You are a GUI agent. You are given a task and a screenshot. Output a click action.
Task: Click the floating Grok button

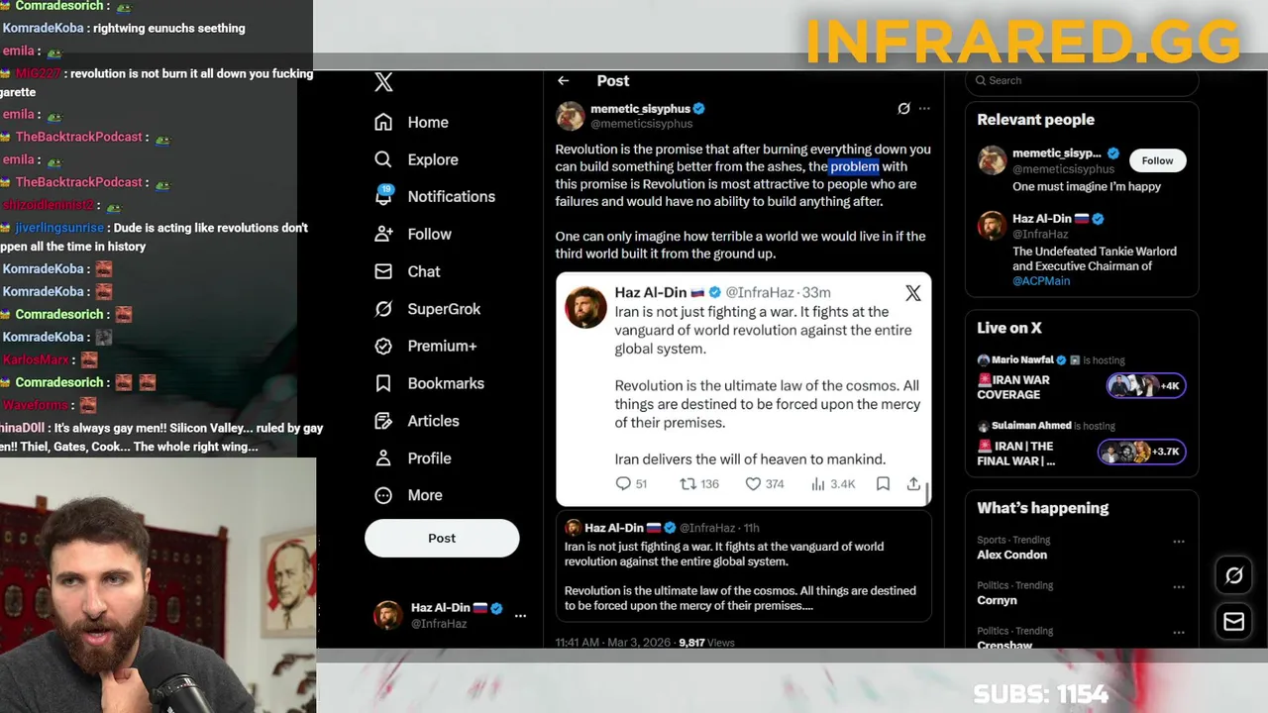coord(1233,575)
